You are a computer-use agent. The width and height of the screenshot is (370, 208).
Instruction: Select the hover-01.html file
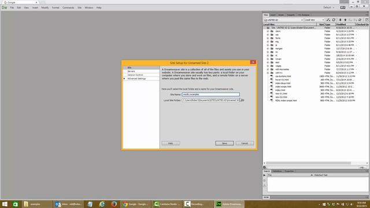[282, 80]
